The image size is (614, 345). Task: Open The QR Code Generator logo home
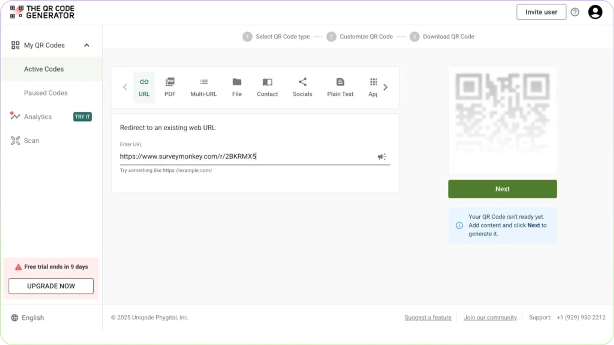[x=42, y=12]
